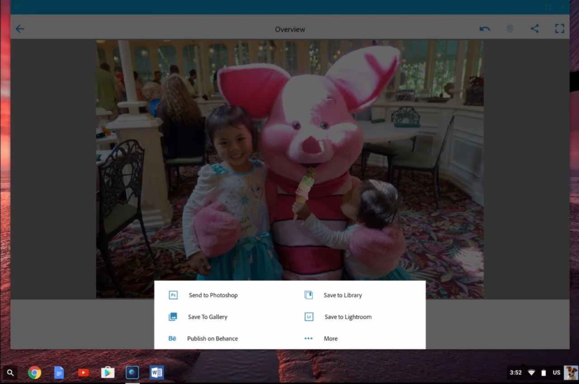Open Wi-Fi status in system tray
The height and width of the screenshot is (384, 579).
532,373
